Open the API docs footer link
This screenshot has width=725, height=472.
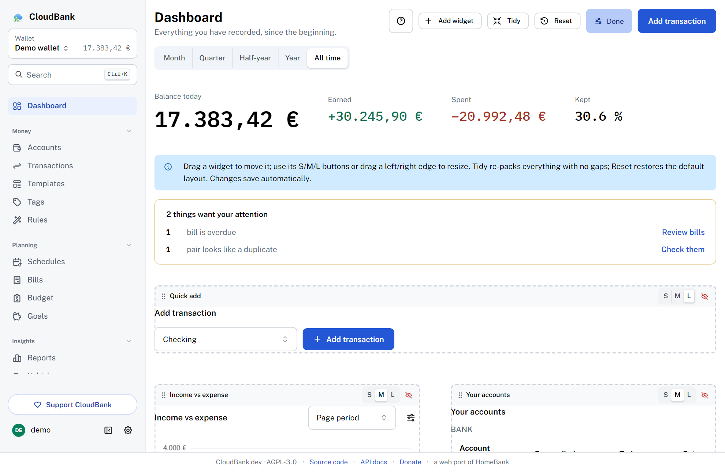(x=373, y=462)
